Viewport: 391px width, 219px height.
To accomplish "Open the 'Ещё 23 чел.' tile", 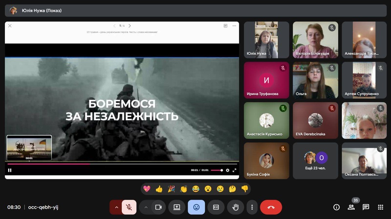I will [x=315, y=161].
